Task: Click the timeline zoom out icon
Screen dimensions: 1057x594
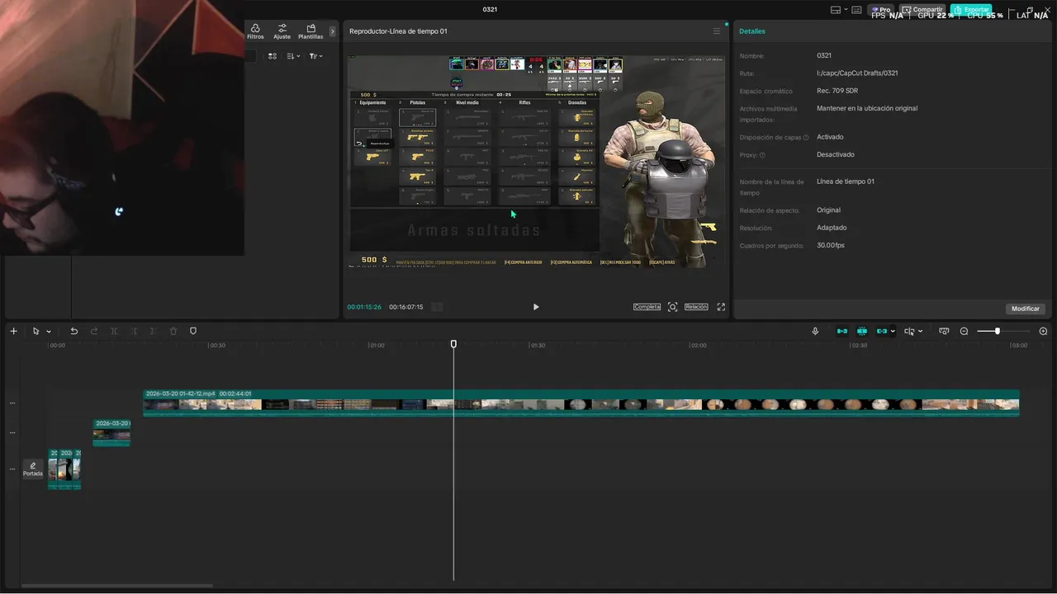Action: (964, 331)
